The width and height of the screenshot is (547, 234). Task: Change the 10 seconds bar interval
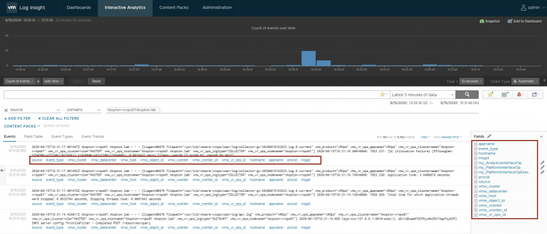(472, 81)
